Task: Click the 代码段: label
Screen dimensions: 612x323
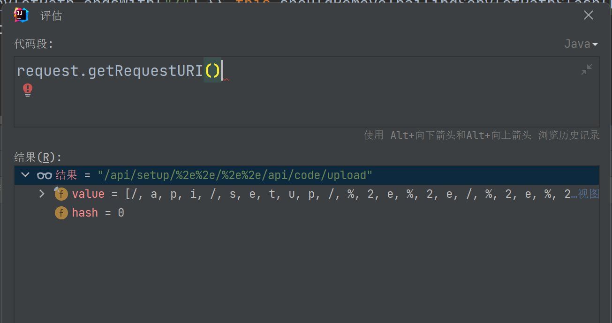Action: (34, 44)
